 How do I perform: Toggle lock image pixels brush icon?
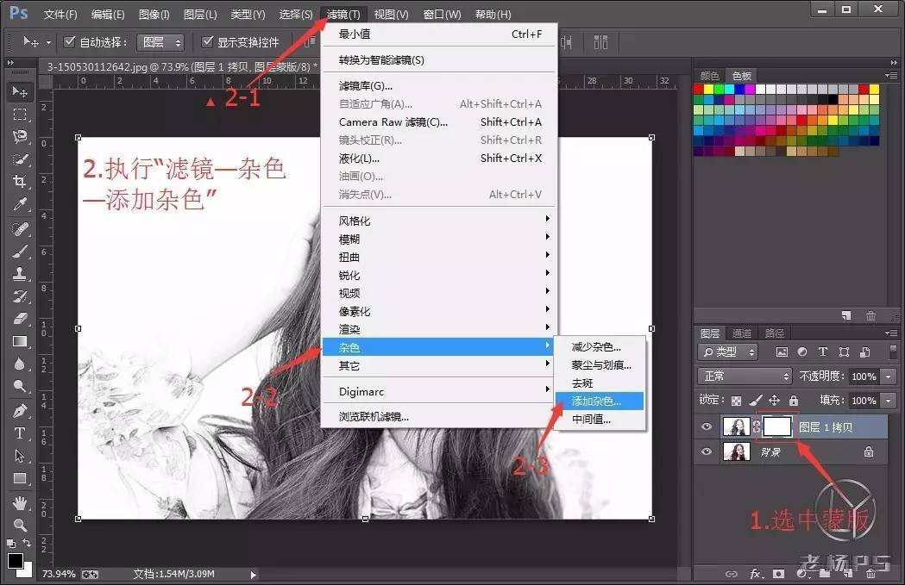756,400
